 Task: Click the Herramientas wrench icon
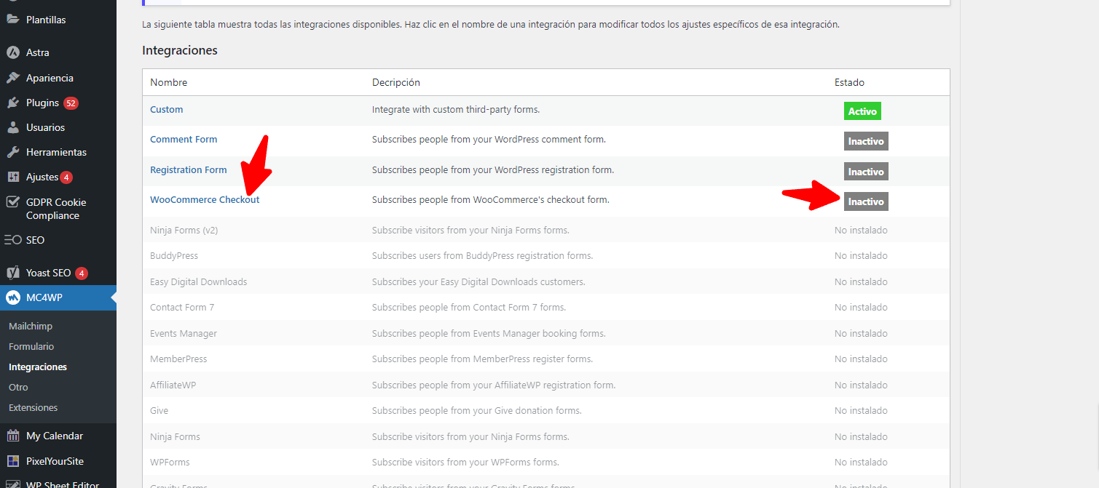(x=12, y=152)
